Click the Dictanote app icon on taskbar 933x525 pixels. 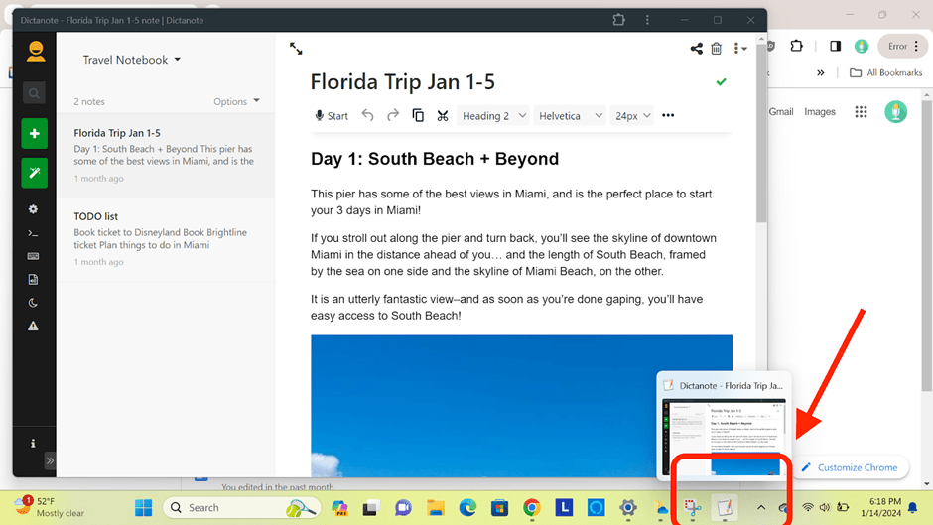pyautogui.click(x=725, y=508)
